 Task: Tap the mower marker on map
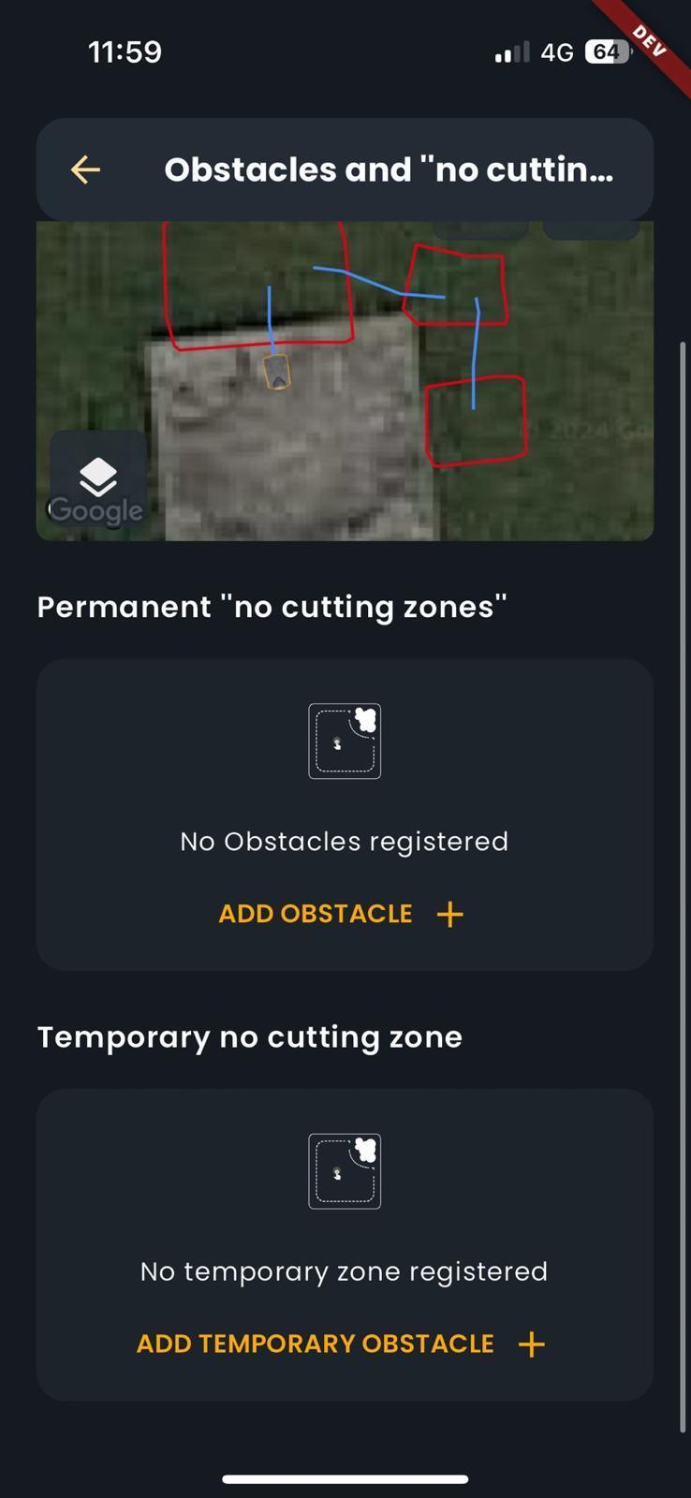pyautogui.click(x=276, y=372)
